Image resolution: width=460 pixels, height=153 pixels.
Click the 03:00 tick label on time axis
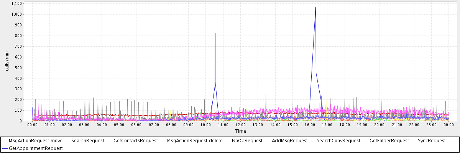coord(84,125)
